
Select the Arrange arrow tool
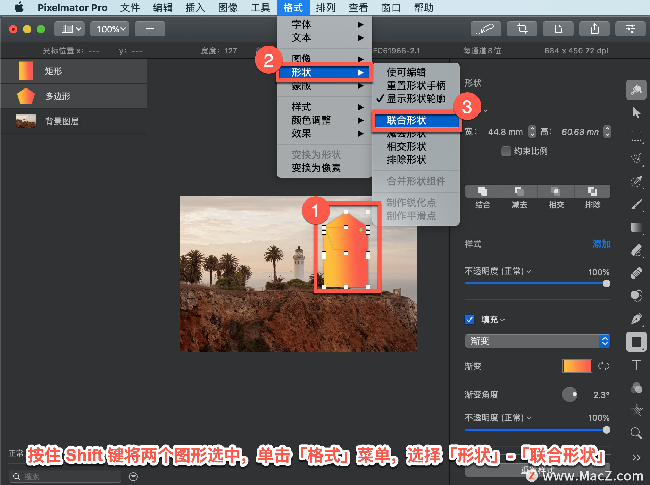[x=636, y=112]
